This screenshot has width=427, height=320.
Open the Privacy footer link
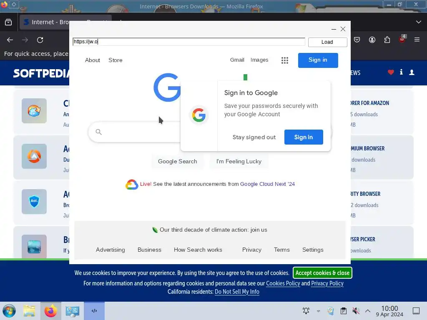tap(251, 250)
